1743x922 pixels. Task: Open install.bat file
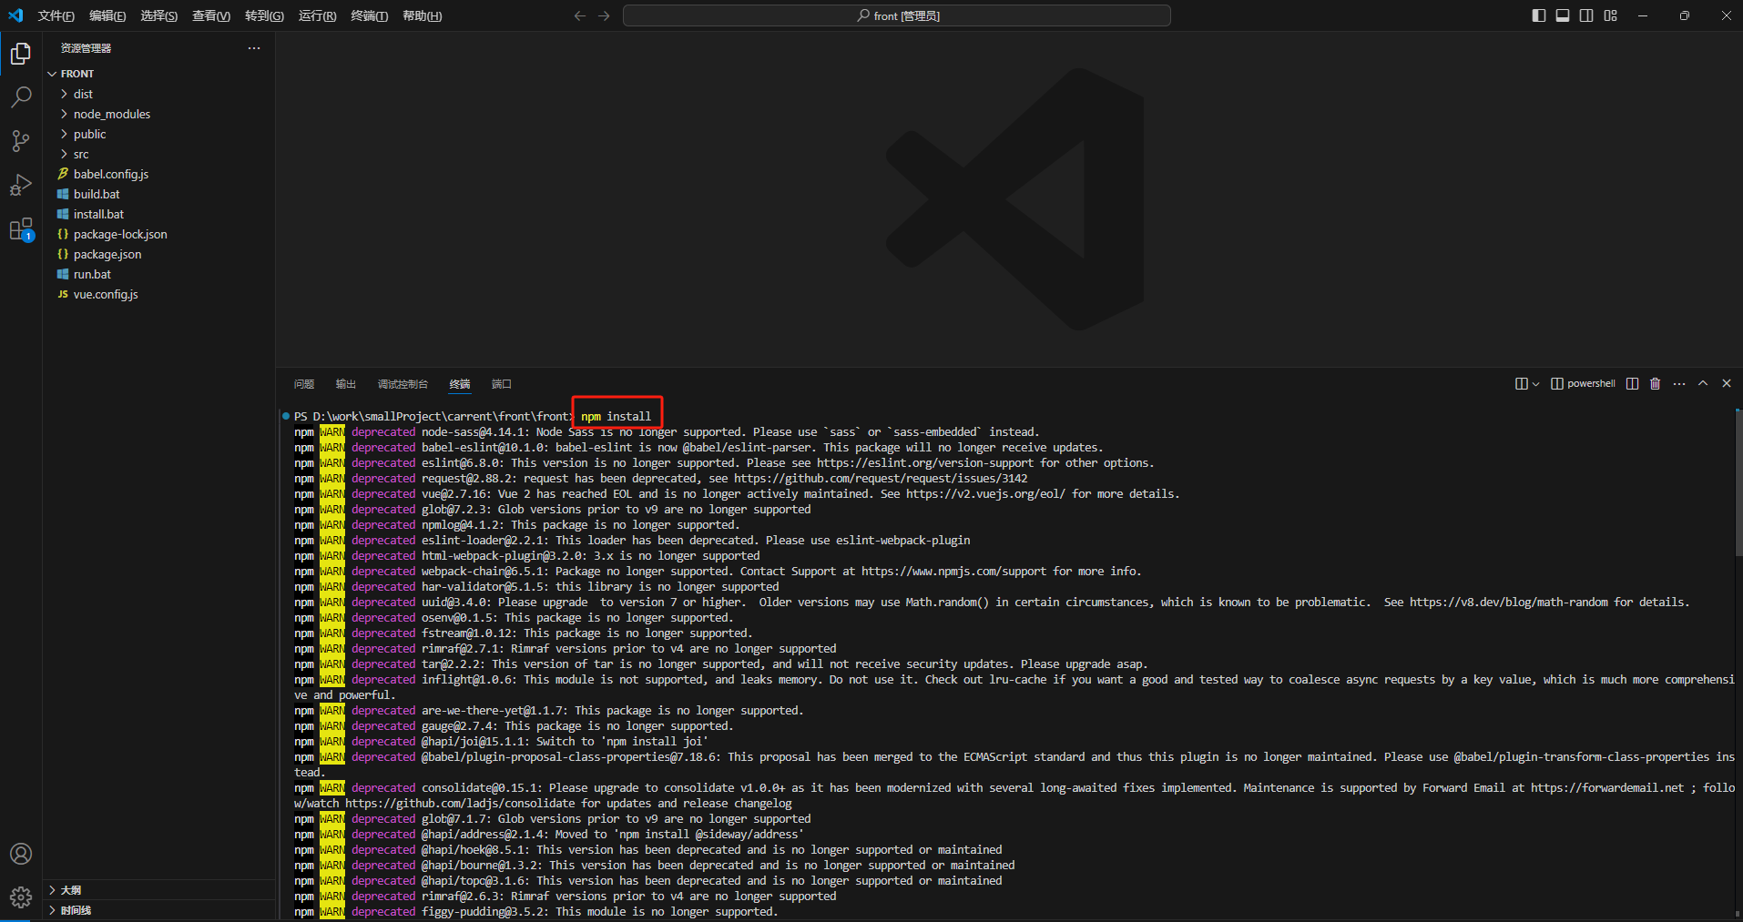coord(98,214)
